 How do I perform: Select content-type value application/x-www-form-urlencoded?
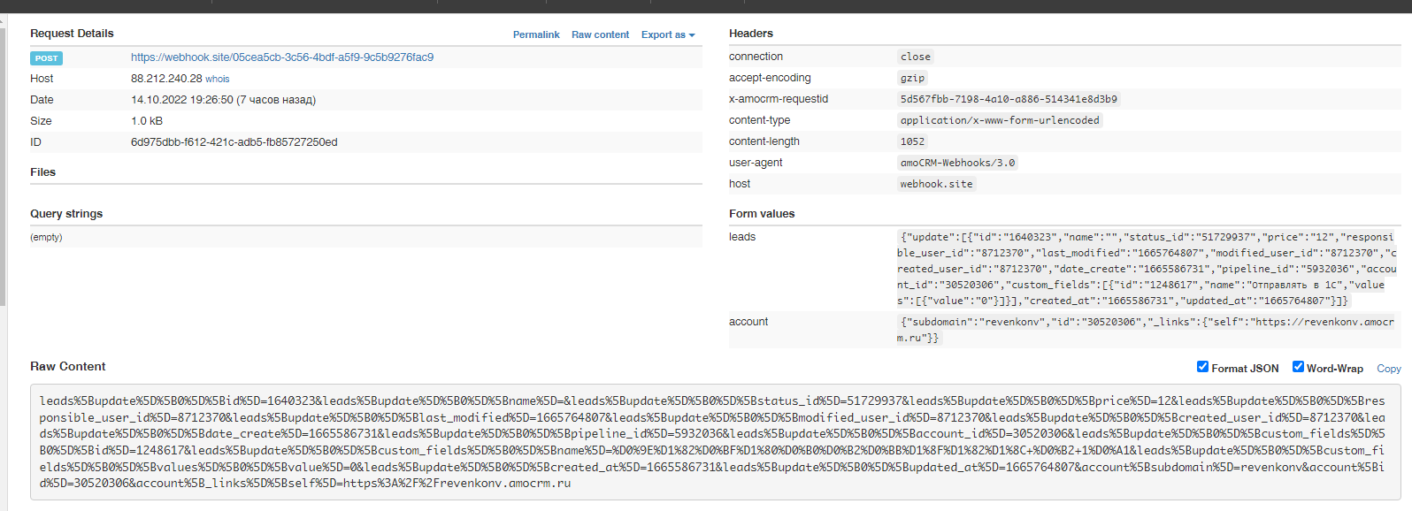1000,120
